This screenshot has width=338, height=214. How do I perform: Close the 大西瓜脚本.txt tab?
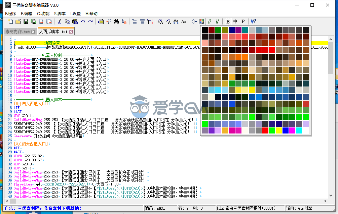(71, 32)
